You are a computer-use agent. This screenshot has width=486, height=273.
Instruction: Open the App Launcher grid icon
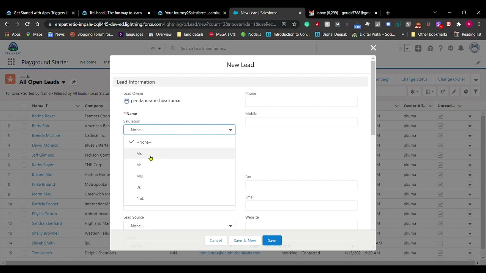(11, 62)
